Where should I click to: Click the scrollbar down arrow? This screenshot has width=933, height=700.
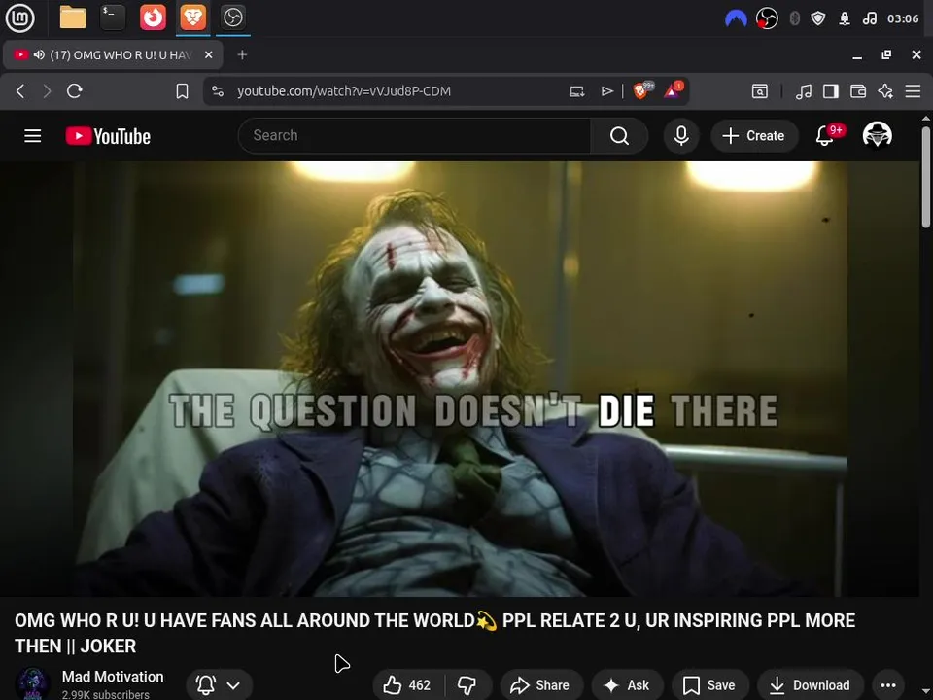(926, 691)
